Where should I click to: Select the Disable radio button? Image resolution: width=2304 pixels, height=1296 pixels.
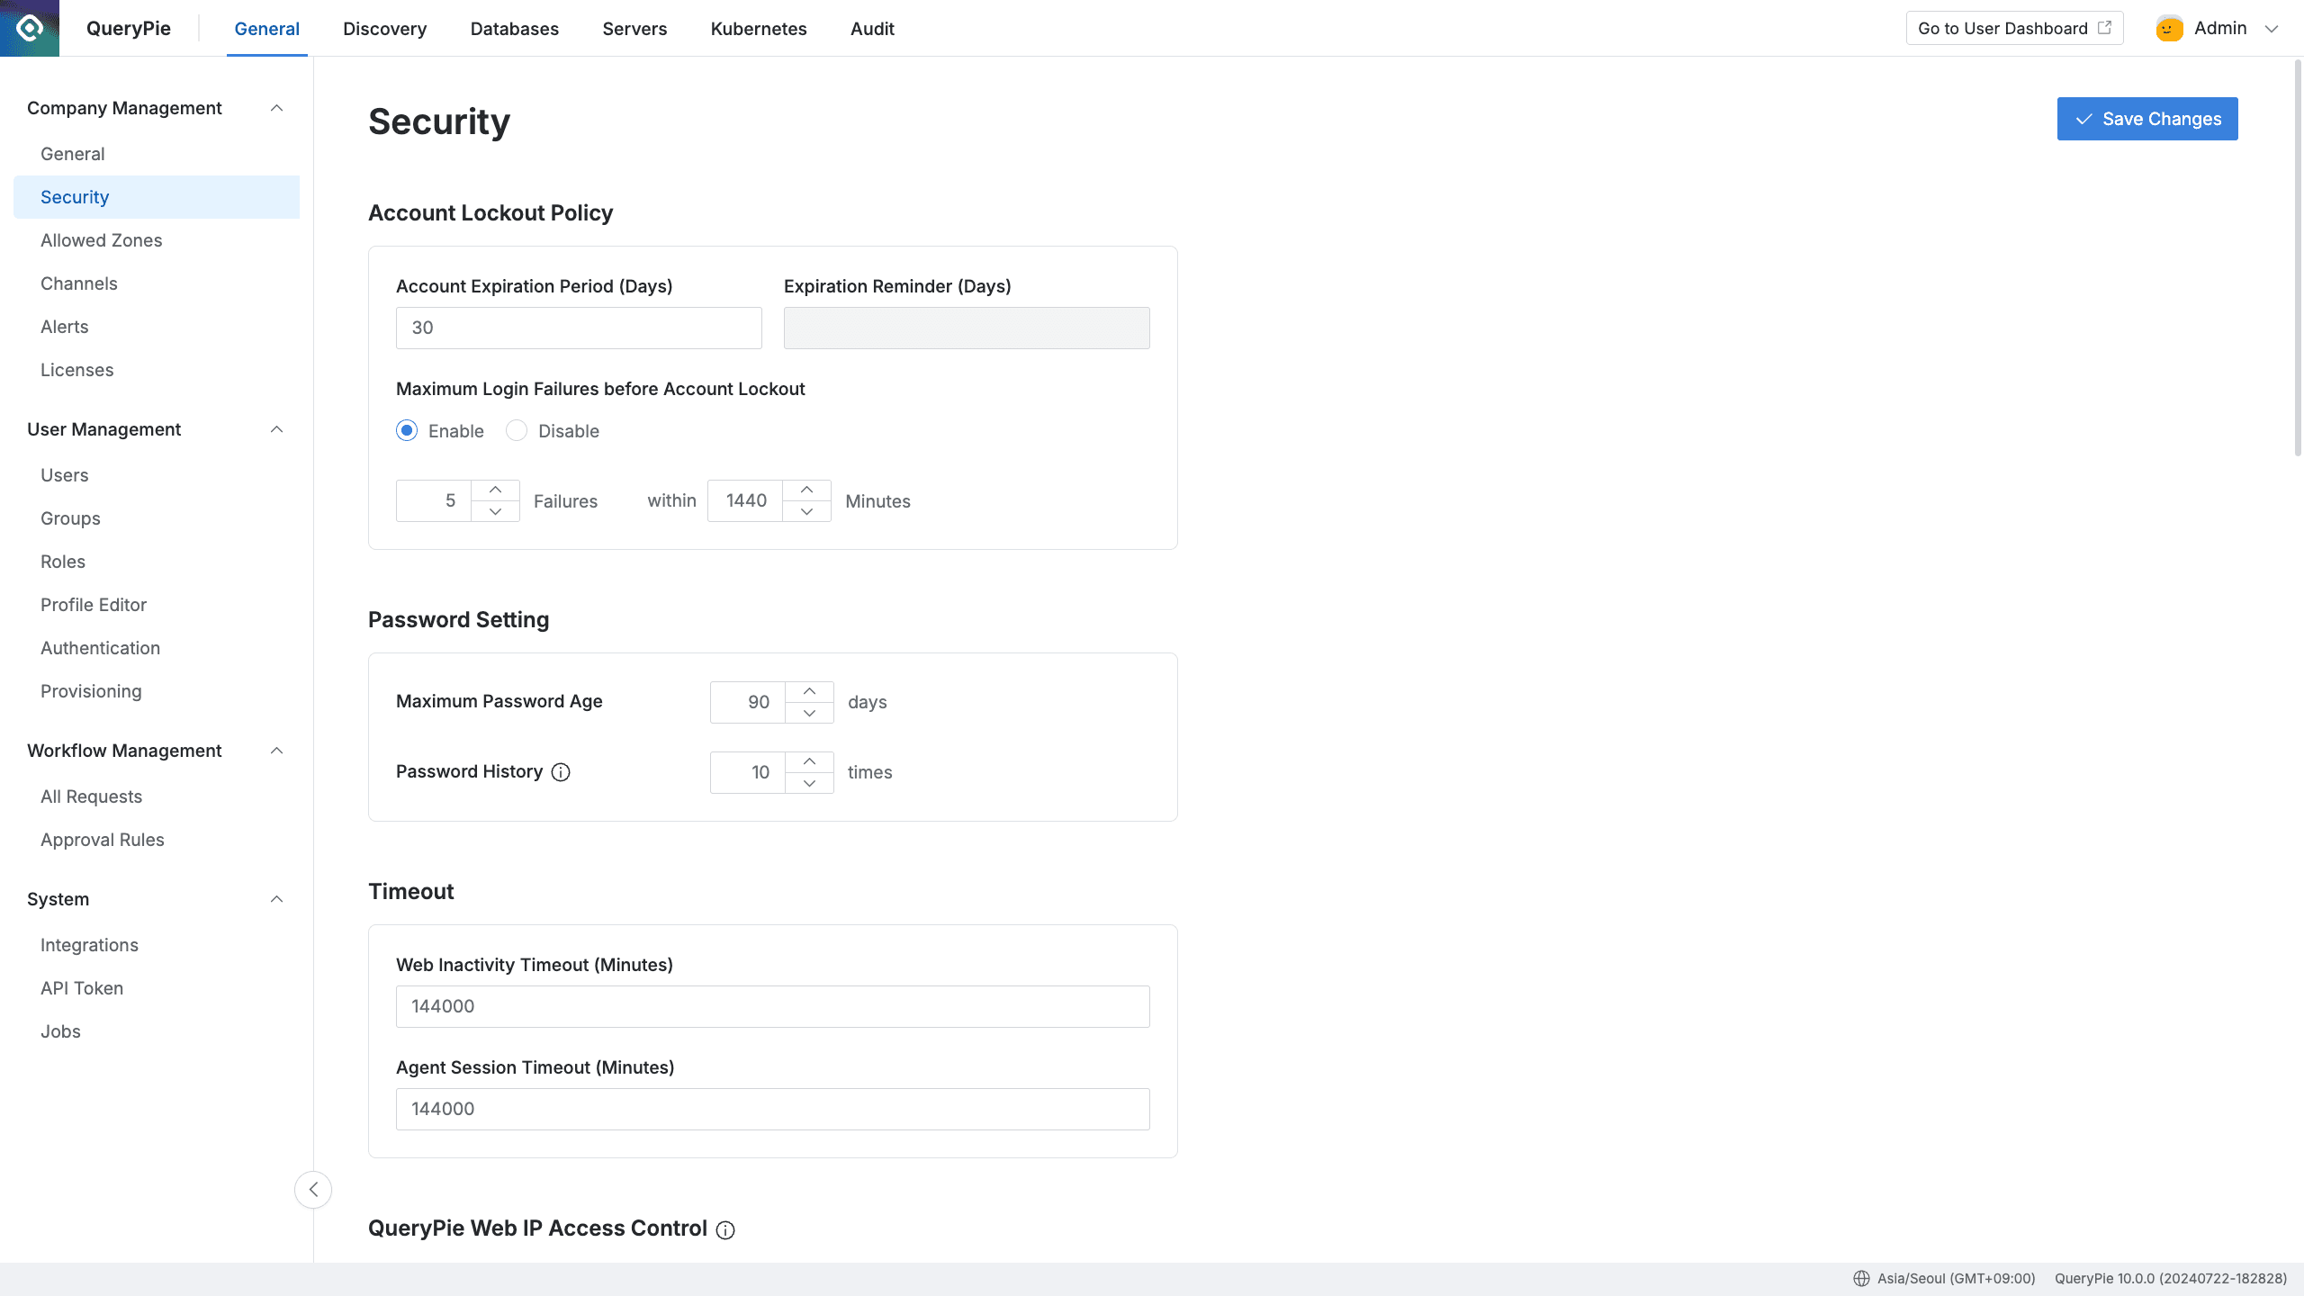(517, 431)
